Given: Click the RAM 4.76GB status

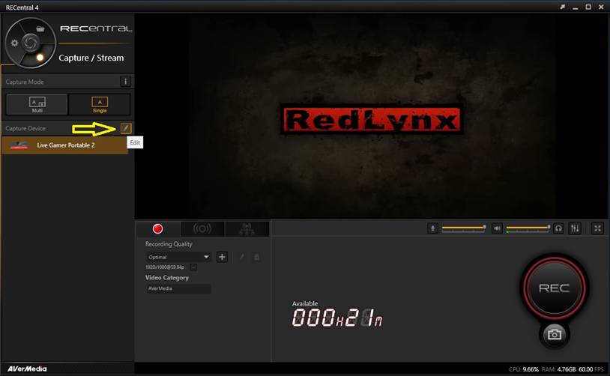Looking at the screenshot, I should tap(558, 369).
